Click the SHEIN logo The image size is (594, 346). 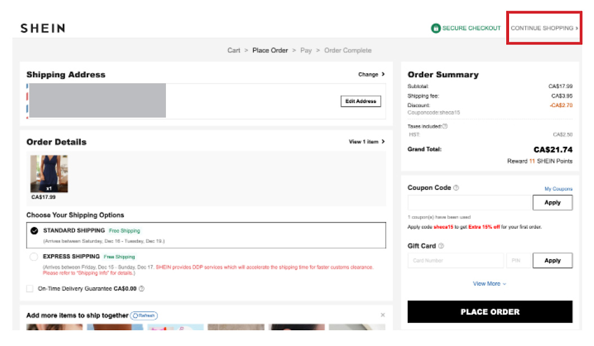(43, 28)
